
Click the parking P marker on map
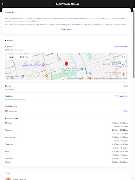click(90, 73)
